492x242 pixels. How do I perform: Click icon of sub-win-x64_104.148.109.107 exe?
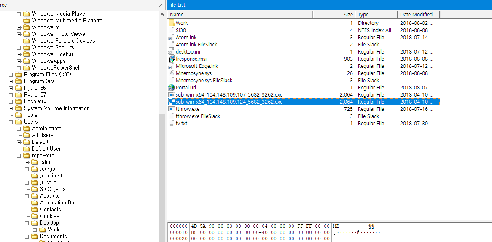(171, 94)
